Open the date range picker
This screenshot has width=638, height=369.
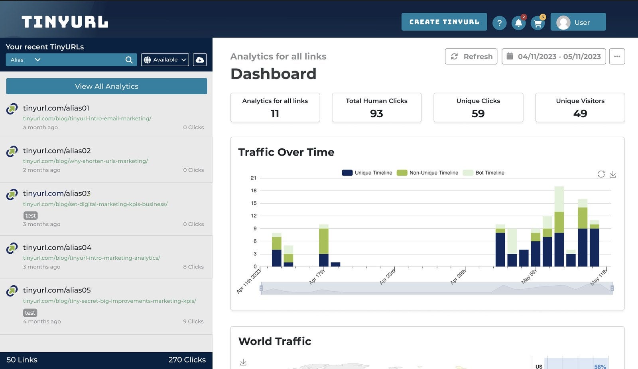[x=554, y=56]
